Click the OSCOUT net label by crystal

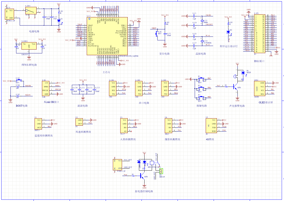(x=209, y=25)
